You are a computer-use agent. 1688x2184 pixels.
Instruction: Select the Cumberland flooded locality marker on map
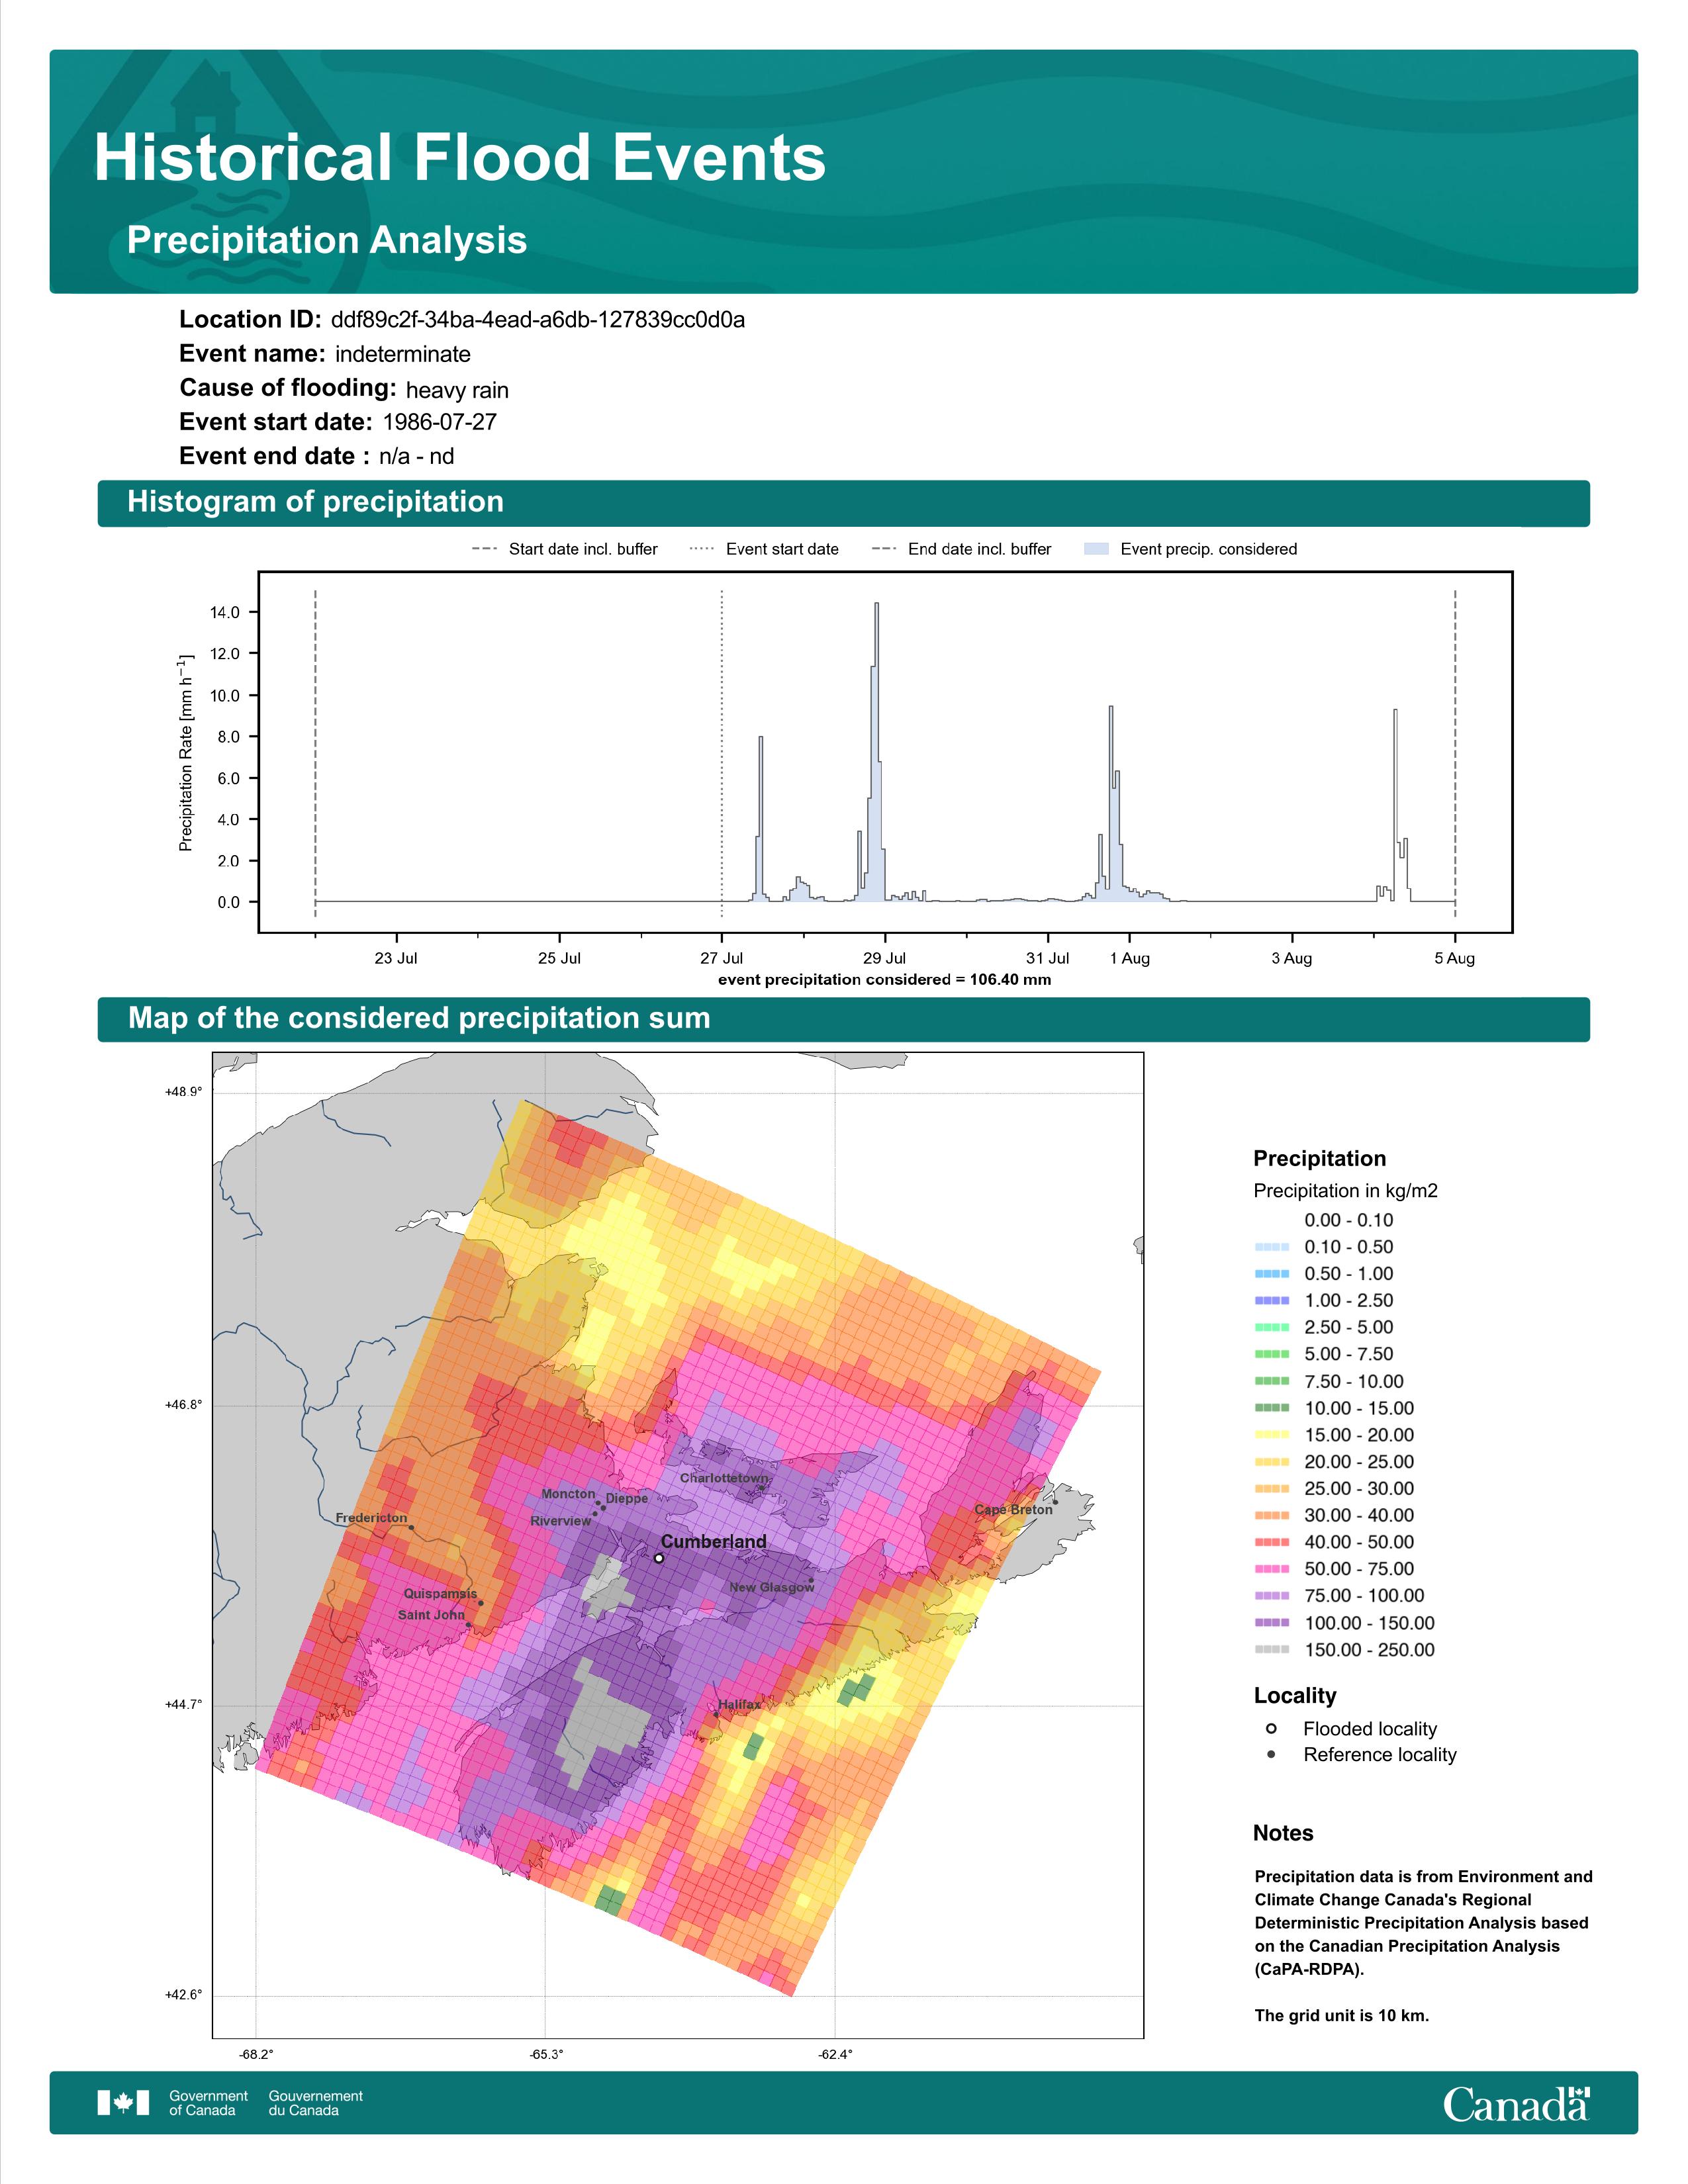click(x=659, y=1558)
